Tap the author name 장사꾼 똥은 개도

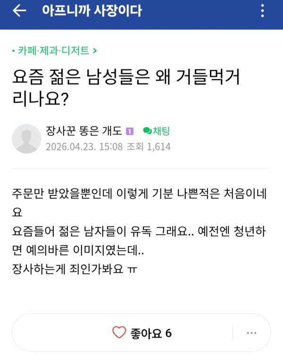click(x=84, y=131)
